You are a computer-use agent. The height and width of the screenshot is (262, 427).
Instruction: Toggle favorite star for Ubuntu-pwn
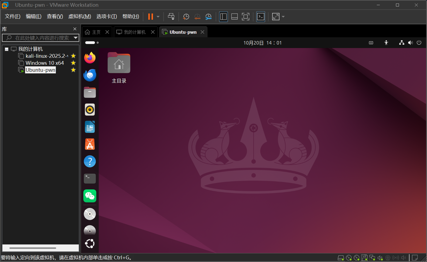coord(73,70)
